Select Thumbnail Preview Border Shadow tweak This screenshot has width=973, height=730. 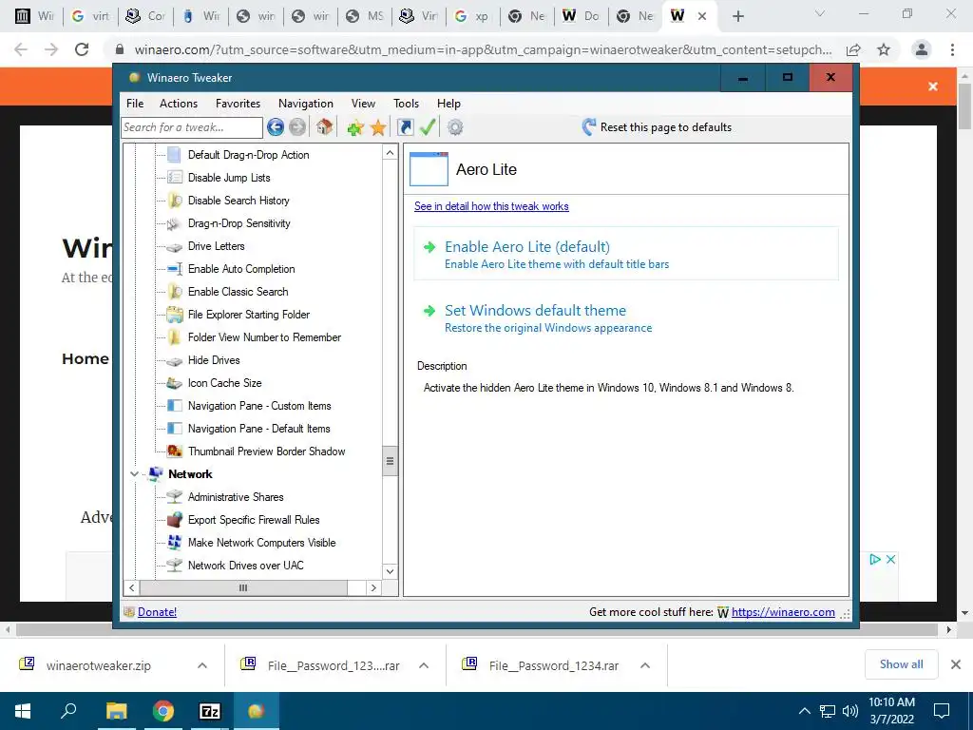pyautogui.click(x=266, y=451)
